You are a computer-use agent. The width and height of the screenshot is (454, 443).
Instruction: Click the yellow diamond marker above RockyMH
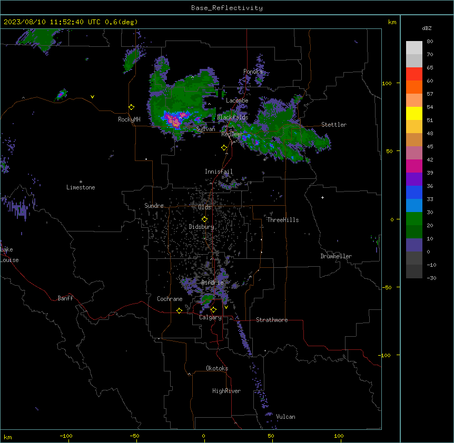pos(131,107)
